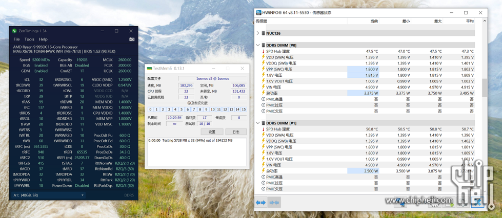Click the 183,296 speed value in TestMem5

pyautogui.click(x=186, y=85)
